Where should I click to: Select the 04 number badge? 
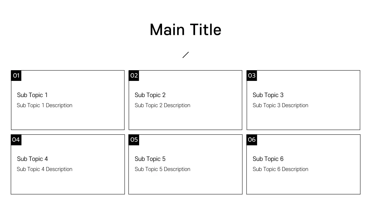16,140
